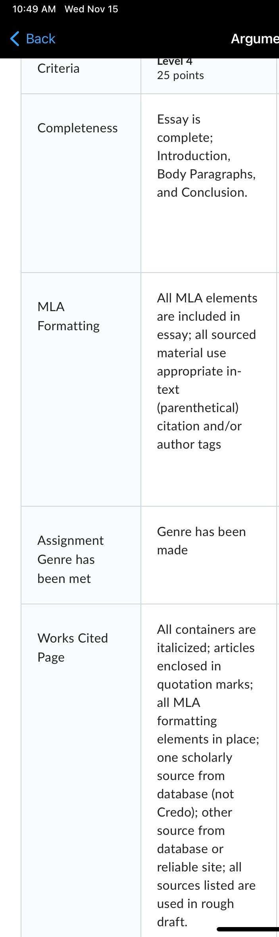Viewport: 279px width, 937px height.
Task: Tap Assignment Genre has been met cell
Action: point(81,555)
